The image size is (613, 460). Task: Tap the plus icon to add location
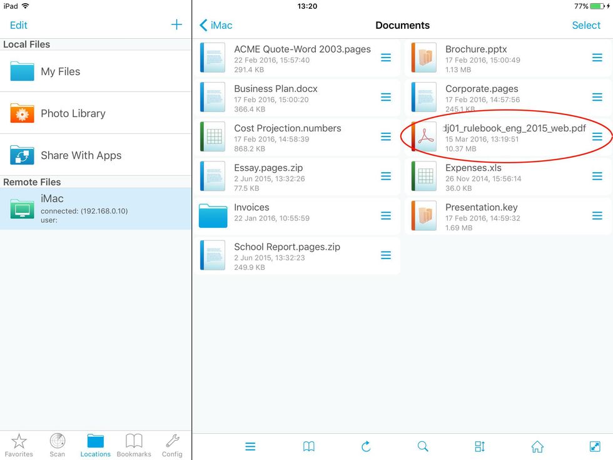pyautogui.click(x=176, y=25)
